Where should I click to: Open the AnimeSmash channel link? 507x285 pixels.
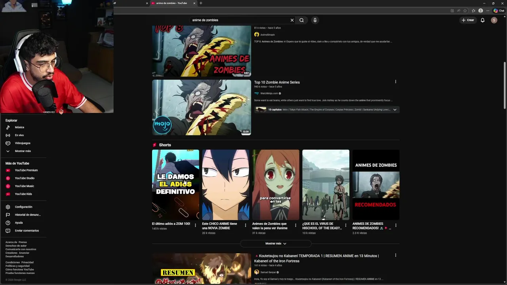coord(267,35)
